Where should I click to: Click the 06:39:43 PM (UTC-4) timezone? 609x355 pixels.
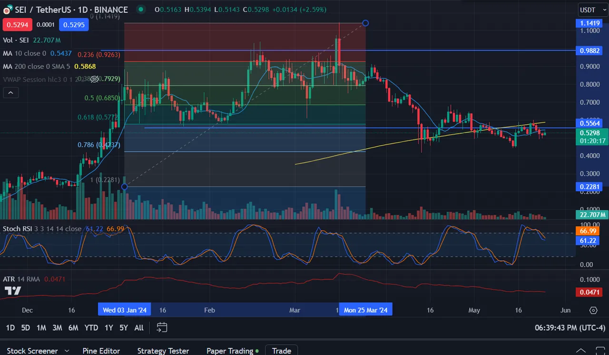(570, 328)
